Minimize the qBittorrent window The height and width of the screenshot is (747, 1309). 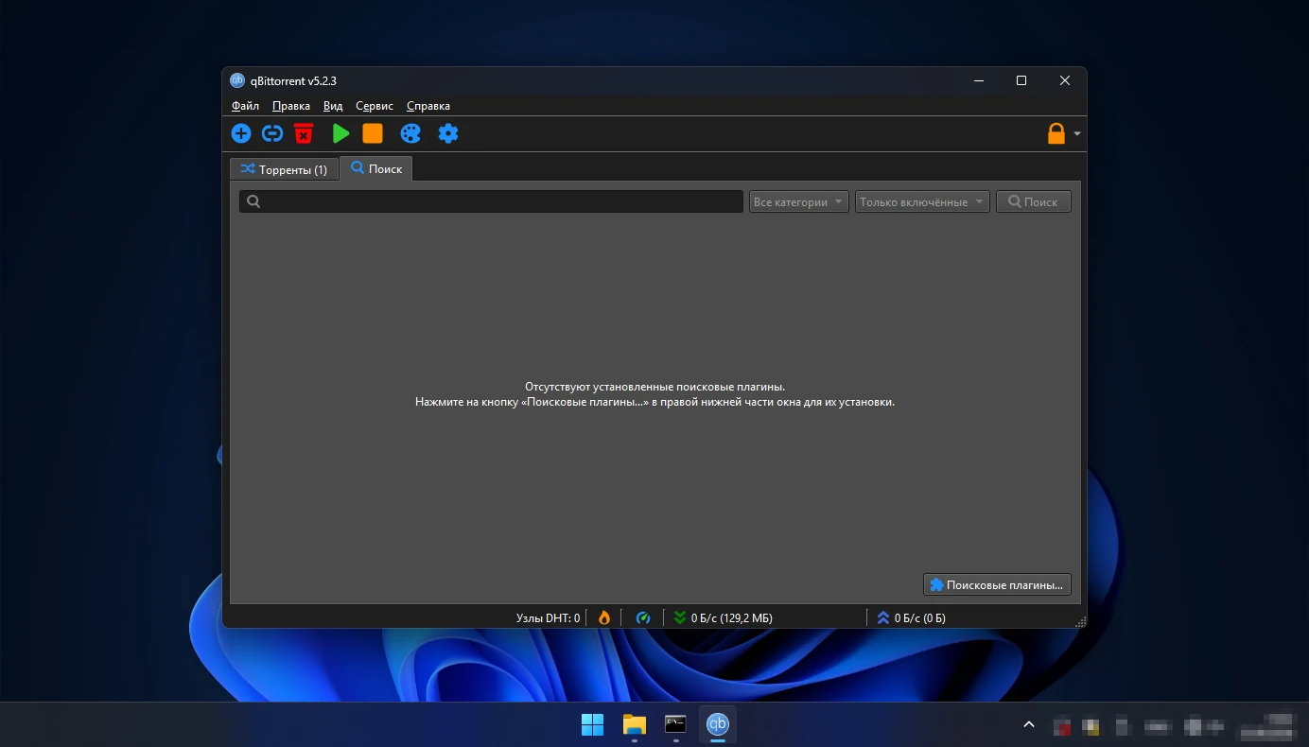[978, 80]
